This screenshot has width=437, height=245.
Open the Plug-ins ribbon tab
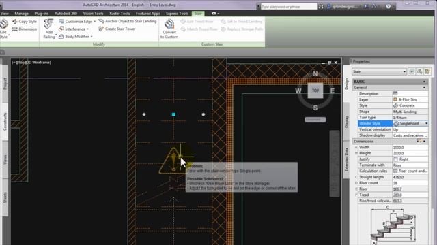[x=42, y=14]
